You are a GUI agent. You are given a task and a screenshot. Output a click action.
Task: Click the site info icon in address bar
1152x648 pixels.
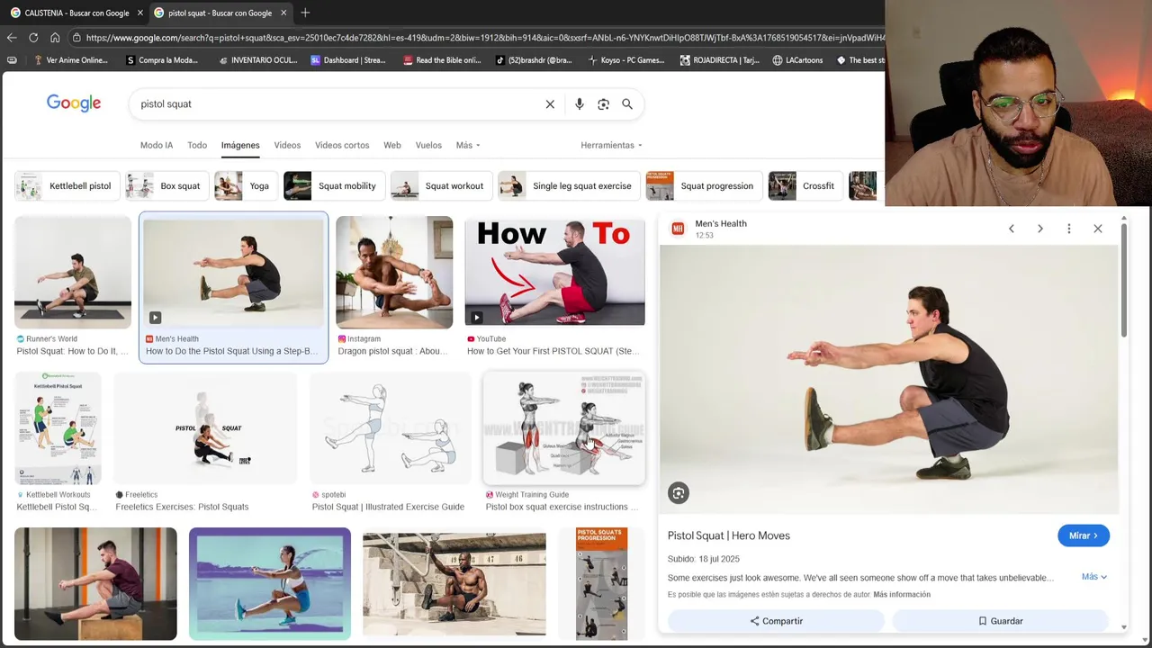tap(76, 38)
